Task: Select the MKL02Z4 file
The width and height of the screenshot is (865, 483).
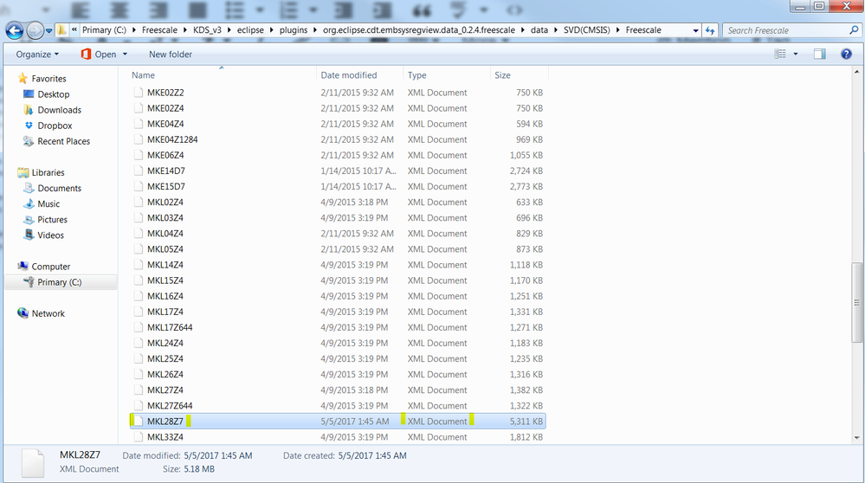Action: point(165,203)
